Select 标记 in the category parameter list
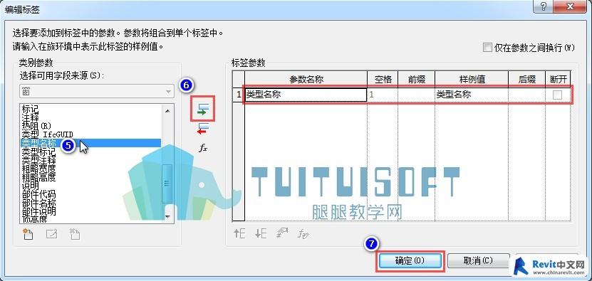 tap(30, 110)
